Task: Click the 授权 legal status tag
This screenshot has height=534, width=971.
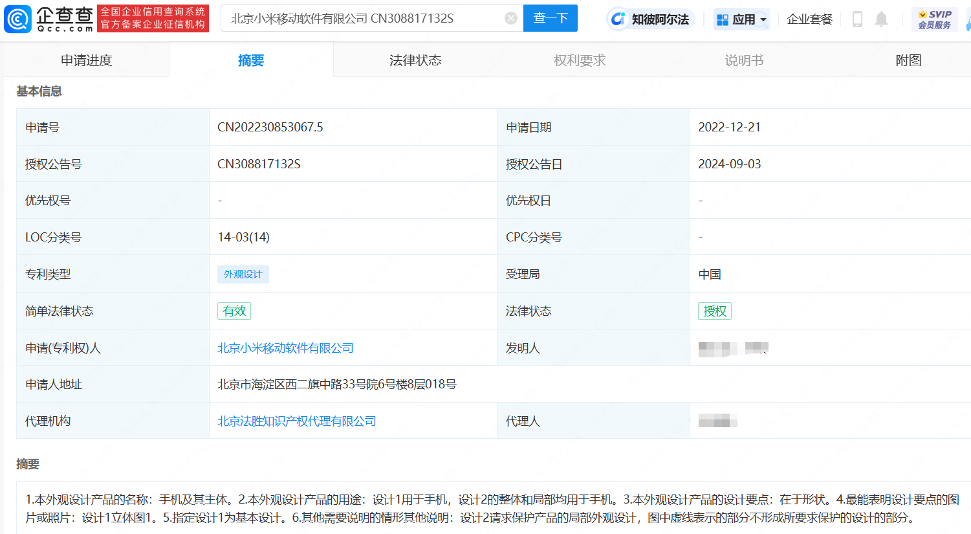Action: click(x=715, y=311)
